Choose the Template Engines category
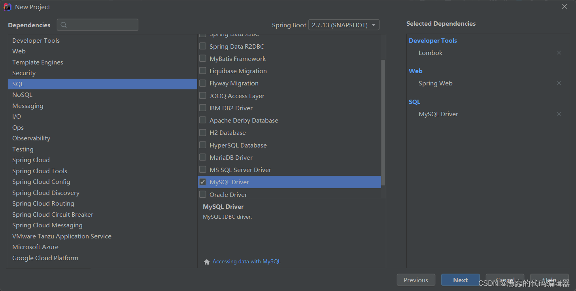 (x=102, y=62)
